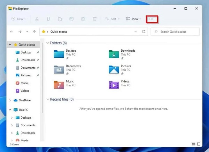Click the Delete trash icon
The width and height of the screenshot is (209, 152).
click(94, 19)
